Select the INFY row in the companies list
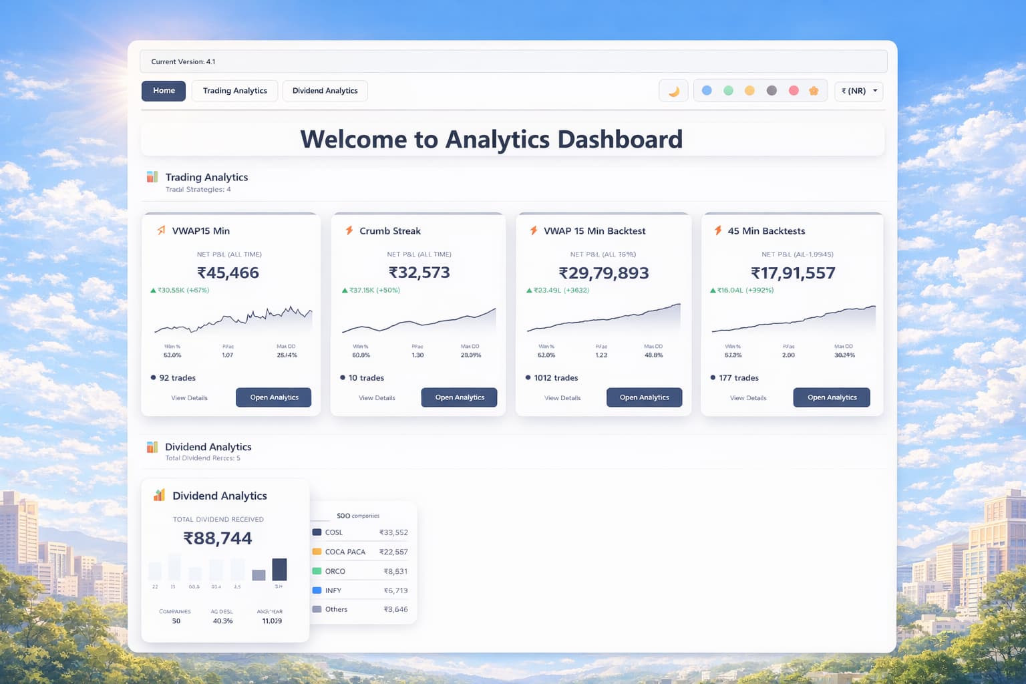The height and width of the screenshot is (684, 1026). tap(359, 590)
